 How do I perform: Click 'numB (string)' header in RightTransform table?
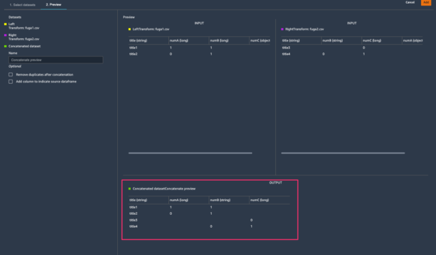[341, 41]
